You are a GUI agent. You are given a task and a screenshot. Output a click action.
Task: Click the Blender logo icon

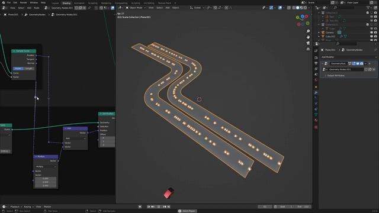[x=3, y=2]
